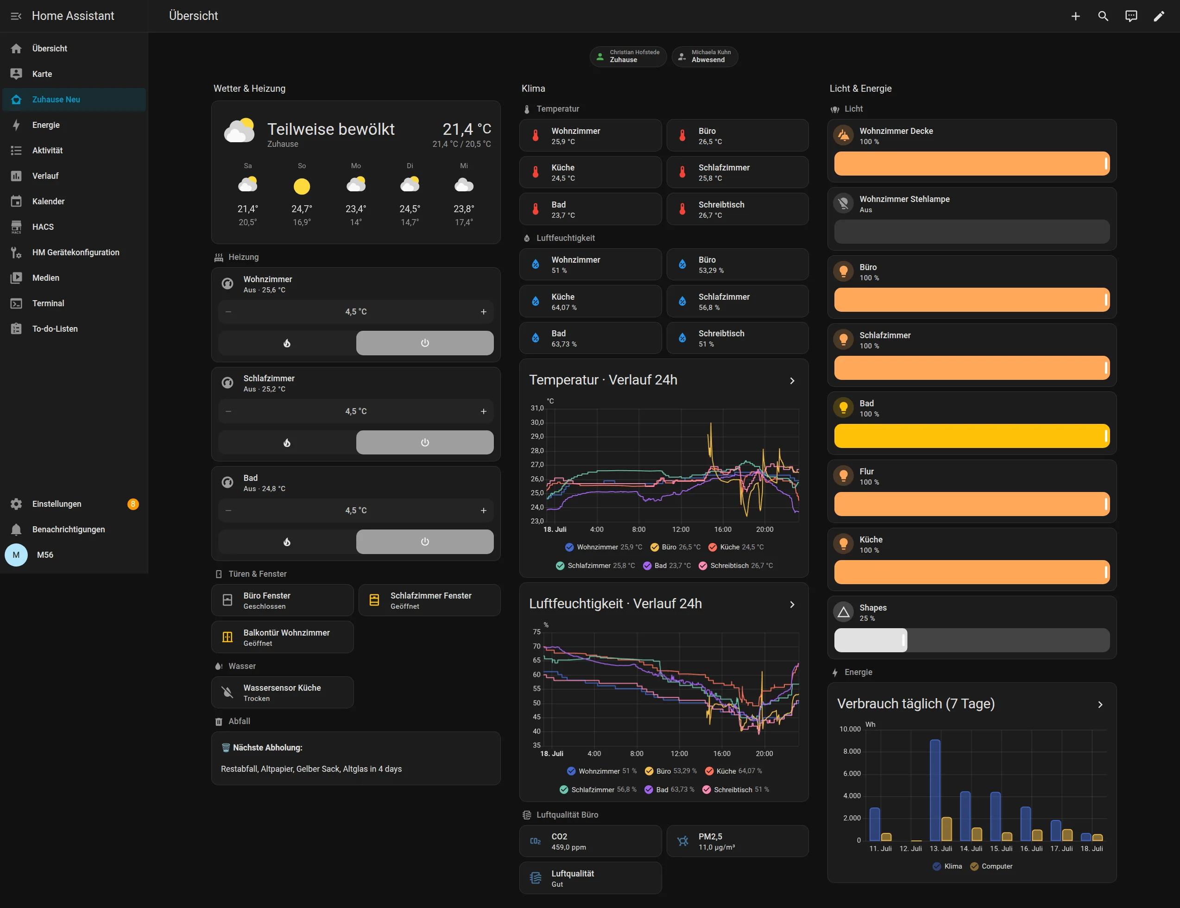Set Bad heating to off mode
1180x908 pixels.
[425, 542]
